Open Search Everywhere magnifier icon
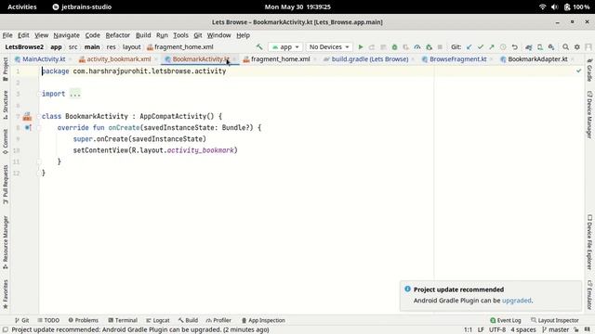 565,47
